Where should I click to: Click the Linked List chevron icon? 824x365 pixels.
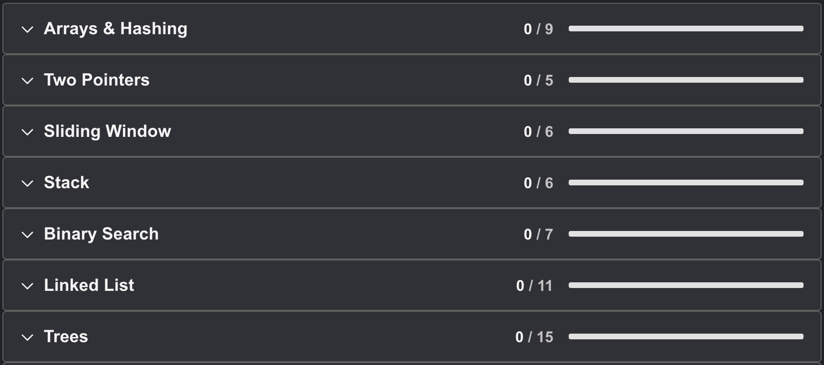(28, 286)
